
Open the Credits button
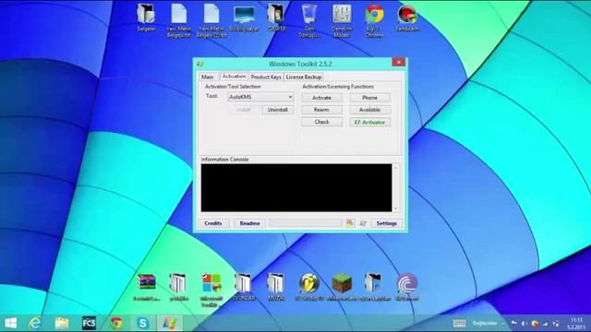point(213,223)
